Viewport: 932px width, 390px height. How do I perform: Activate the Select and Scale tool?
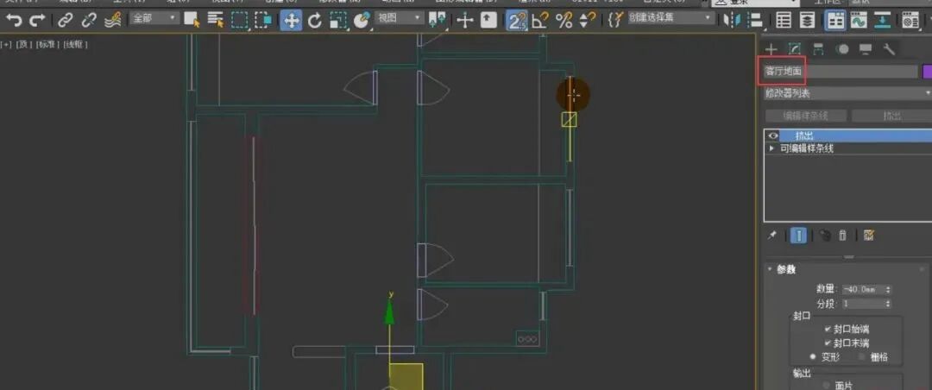337,21
